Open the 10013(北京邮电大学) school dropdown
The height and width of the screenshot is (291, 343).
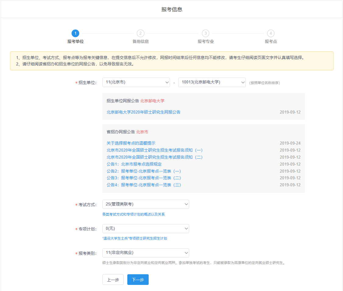tap(212, 82)
